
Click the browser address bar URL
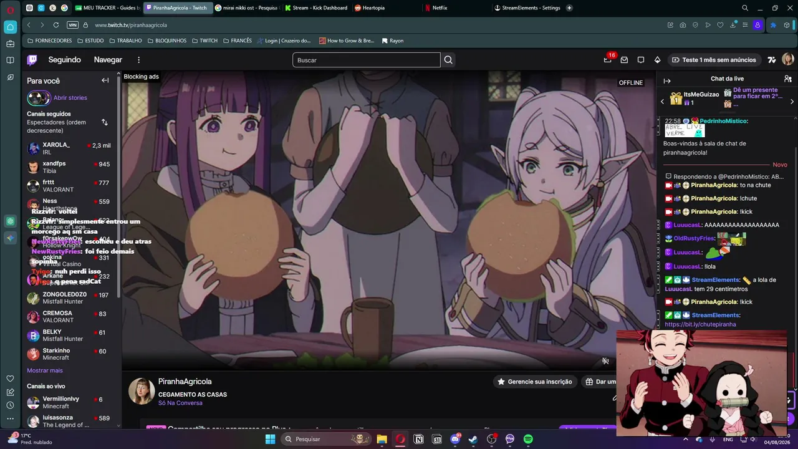click(131, 25)
